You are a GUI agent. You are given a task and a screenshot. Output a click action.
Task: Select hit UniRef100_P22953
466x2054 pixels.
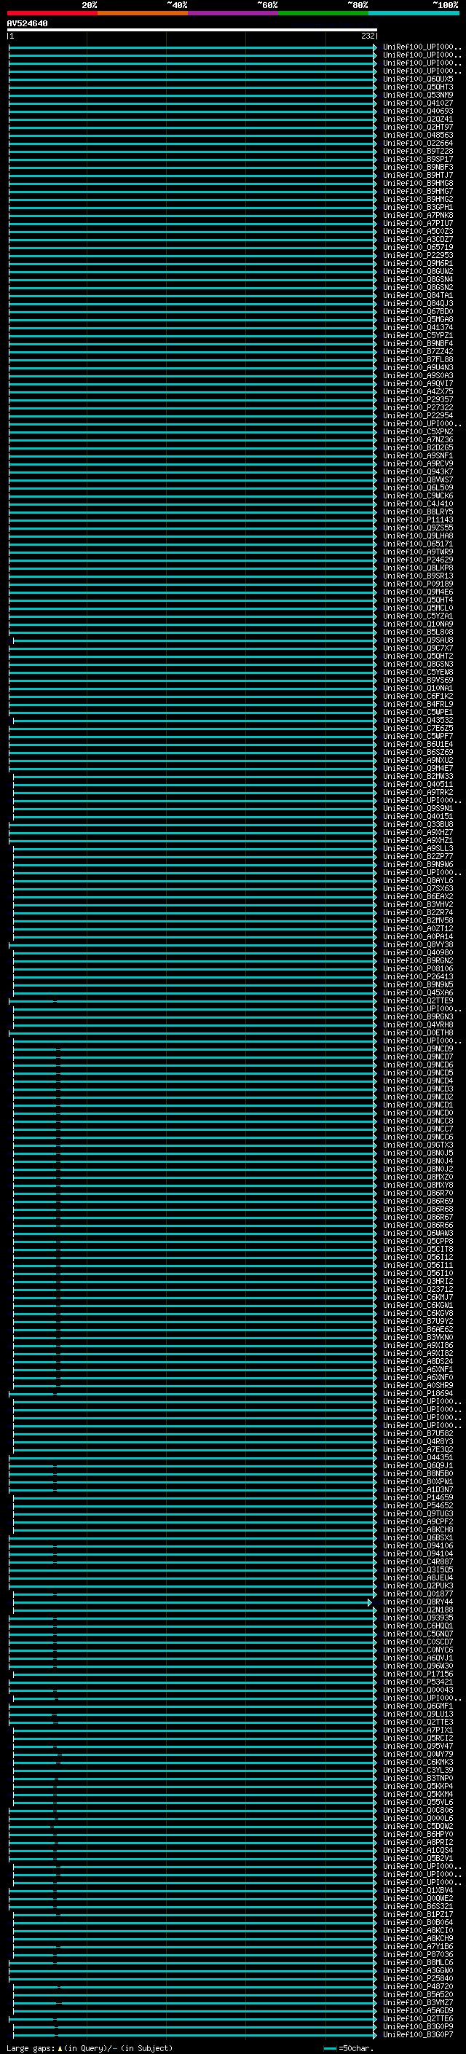417,255
